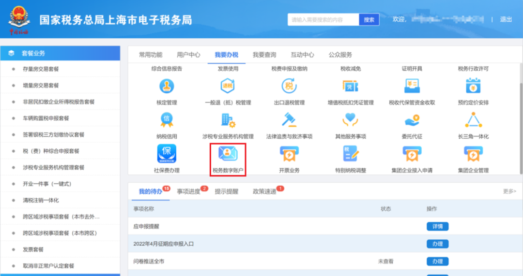Focus the search input field
Screen dimensions: 523x276
pos(323,20)
